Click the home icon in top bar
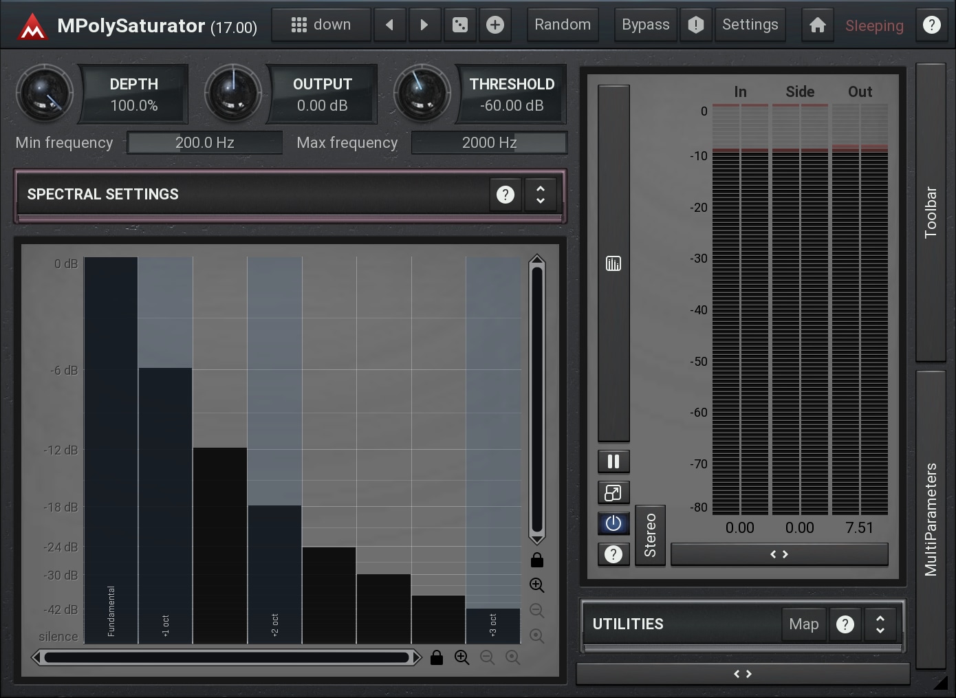The width and height of the screenshot is (956, 698). click(817, 25)
